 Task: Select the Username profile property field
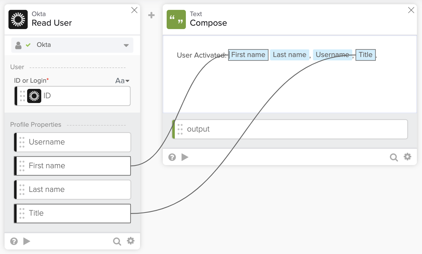pyautogui.click(x=72, y=142)
